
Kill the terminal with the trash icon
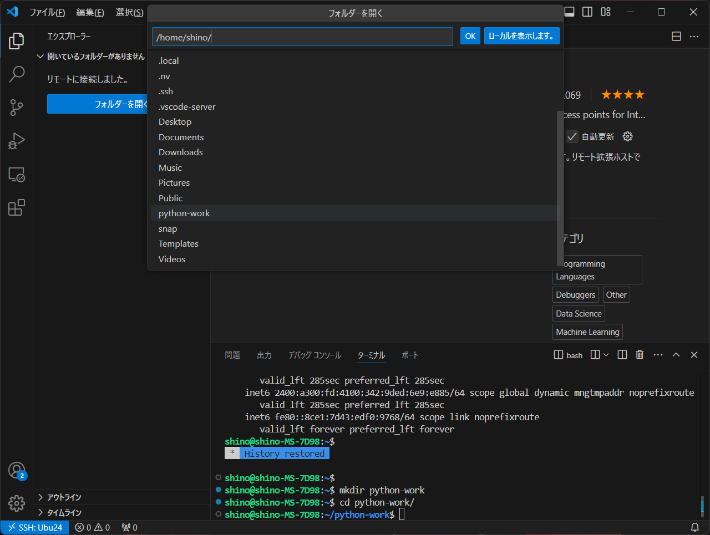pyautogui.click(x=639, y=355)
